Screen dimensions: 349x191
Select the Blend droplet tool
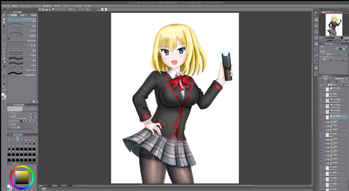4,62
